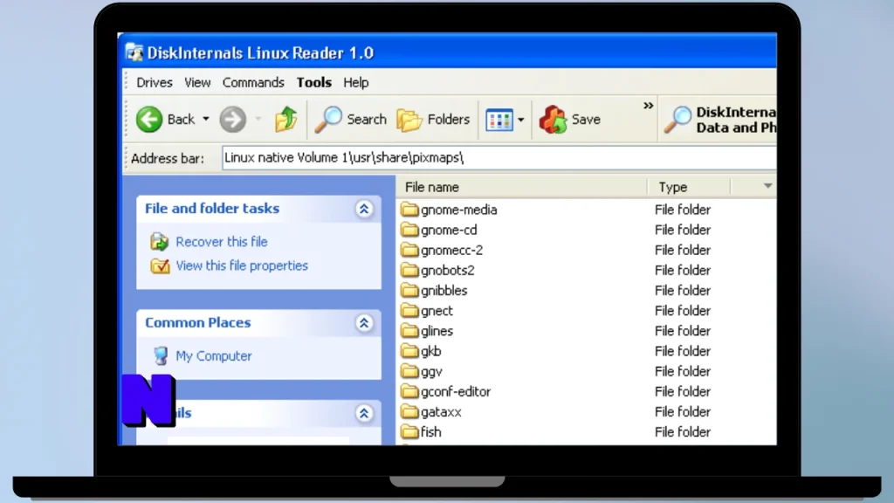Image resolution: width=894 pixels, height=503 pixels.
Task: Click the Recover this file icon
Action: click(160, 242)
